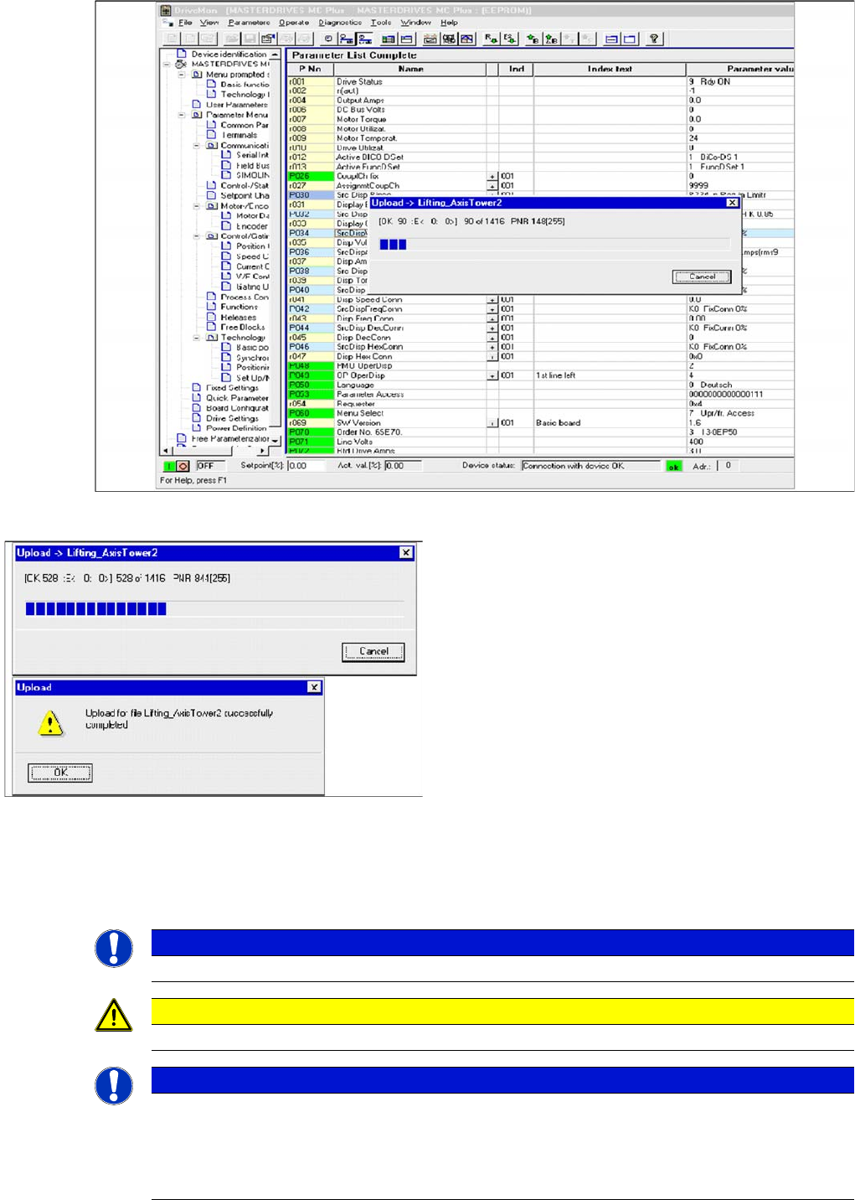Click the Device status field
The width and height of the screenshot is (855, 1200).
click(x=590, y=466)
